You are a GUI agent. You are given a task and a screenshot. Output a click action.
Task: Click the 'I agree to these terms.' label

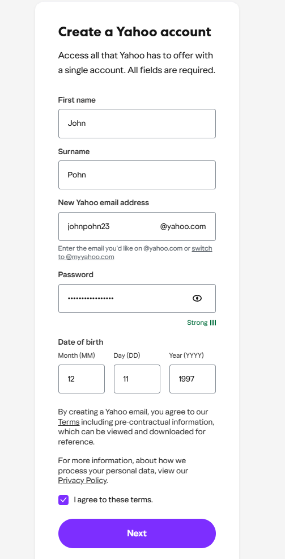pyautogui.click(x=113, y=500)
